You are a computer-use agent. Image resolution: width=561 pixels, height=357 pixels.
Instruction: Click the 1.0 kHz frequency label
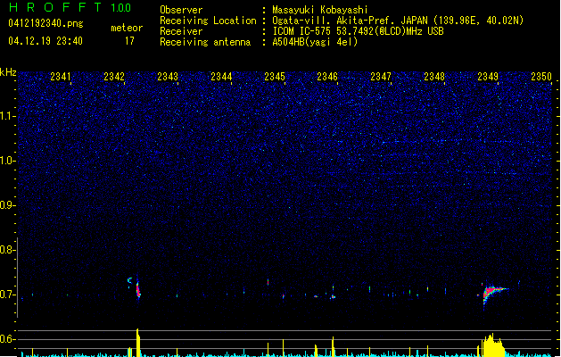(x=7, y=161)
